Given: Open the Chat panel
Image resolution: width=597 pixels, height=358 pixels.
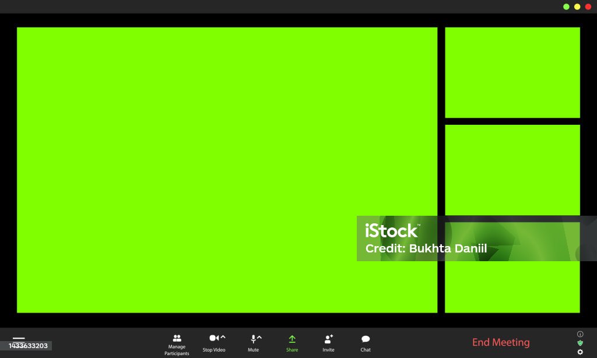Looking at the screenshot, I should (x=366, y=343).
